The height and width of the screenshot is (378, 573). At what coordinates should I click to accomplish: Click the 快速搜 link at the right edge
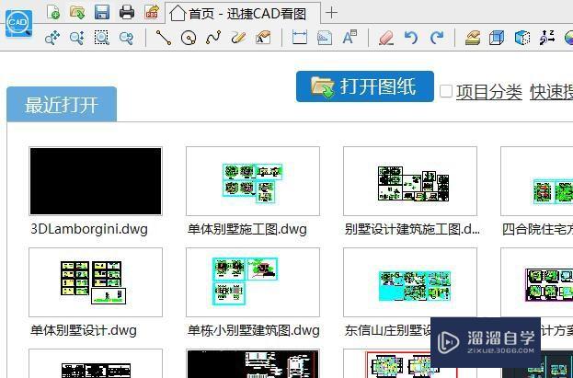[552, 92]
